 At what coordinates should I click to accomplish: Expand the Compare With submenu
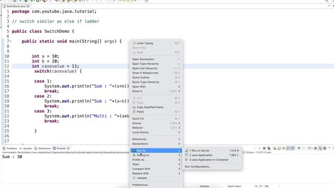click(156, 169)
